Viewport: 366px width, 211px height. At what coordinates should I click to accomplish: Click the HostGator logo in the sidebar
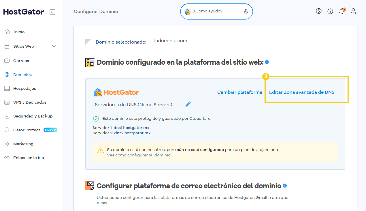click(24, 12)
